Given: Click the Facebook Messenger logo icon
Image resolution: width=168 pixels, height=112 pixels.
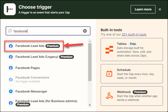Looking at the screenshot, I should click(x=11, y=91).
